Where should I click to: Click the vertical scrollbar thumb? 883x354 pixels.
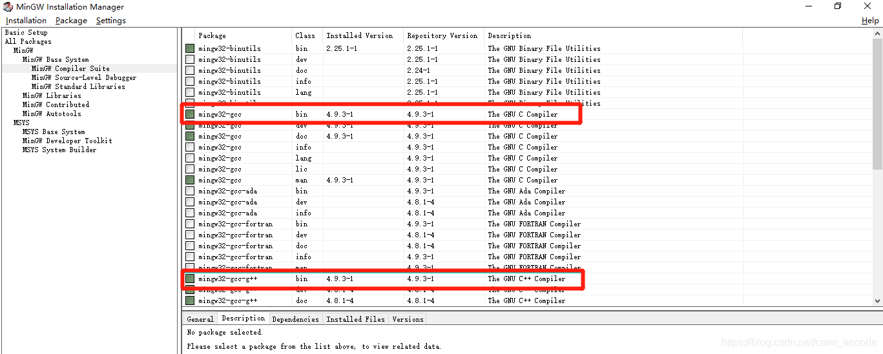click(x=877, y=103)
